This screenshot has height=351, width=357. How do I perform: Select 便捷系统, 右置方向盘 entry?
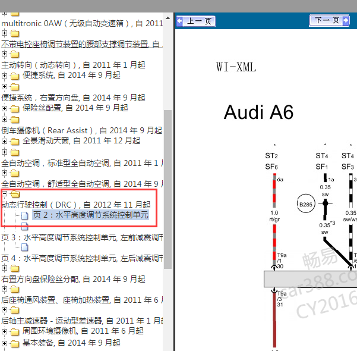pos(73,98)
